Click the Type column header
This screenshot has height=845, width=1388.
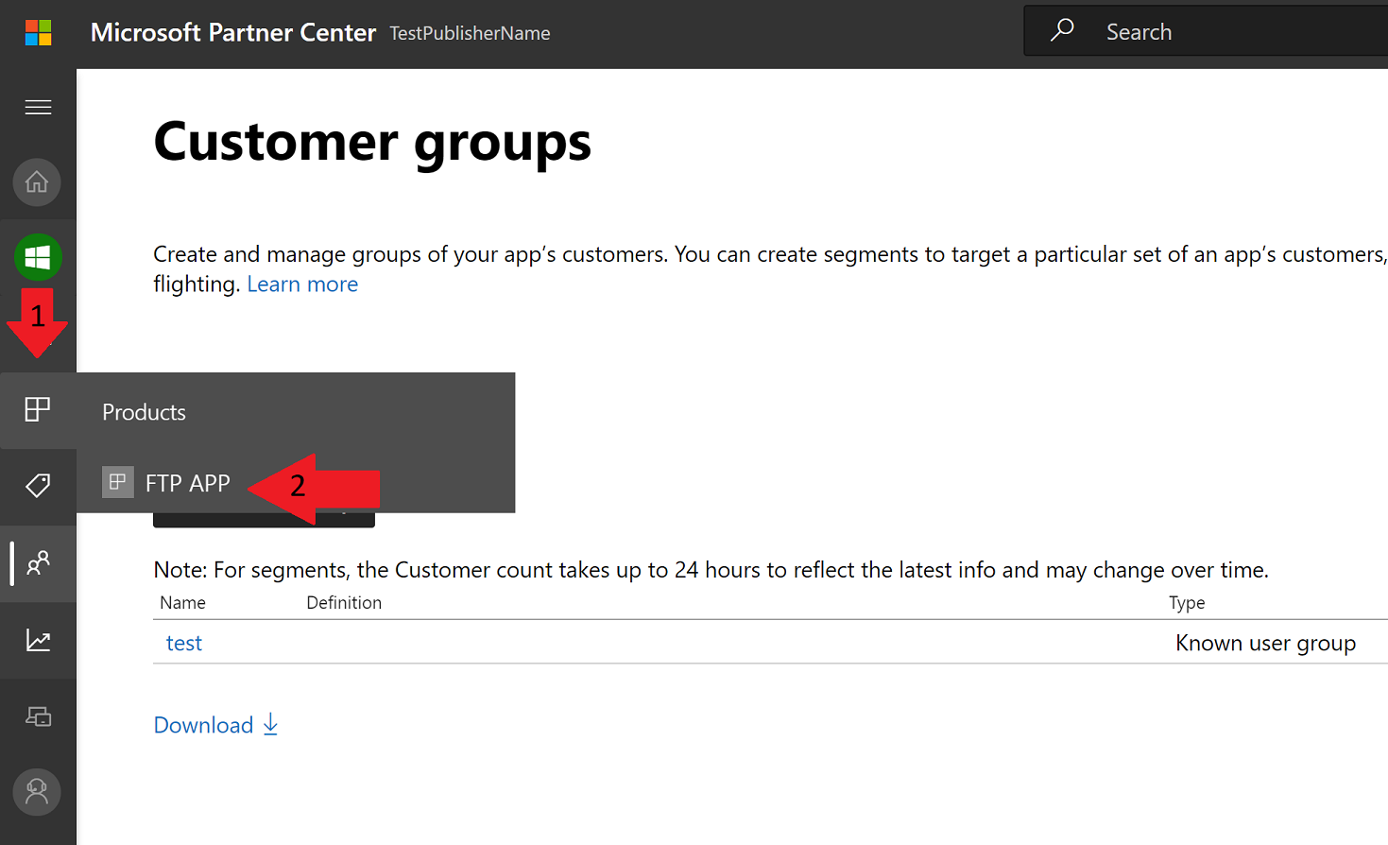(1187, 603)
